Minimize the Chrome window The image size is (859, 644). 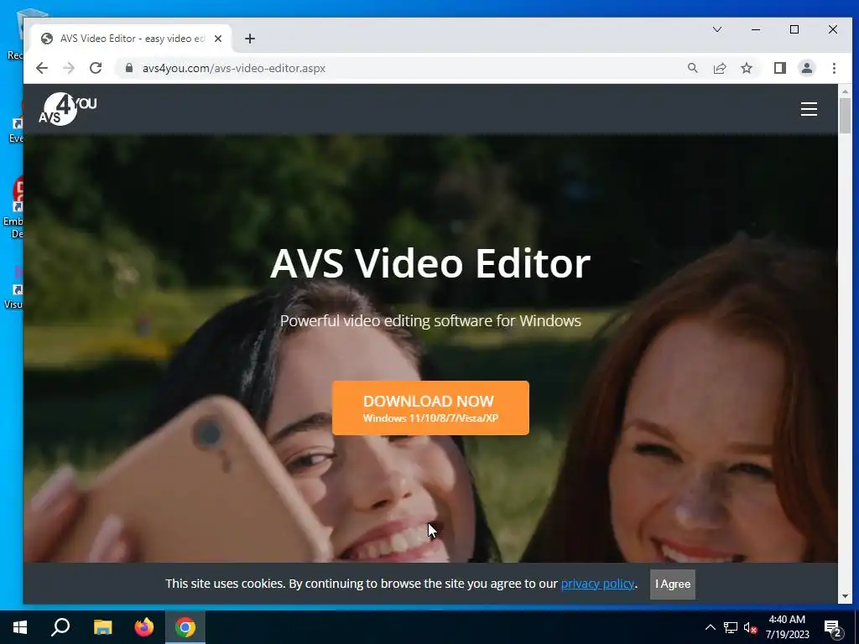[x=756, y=29]
